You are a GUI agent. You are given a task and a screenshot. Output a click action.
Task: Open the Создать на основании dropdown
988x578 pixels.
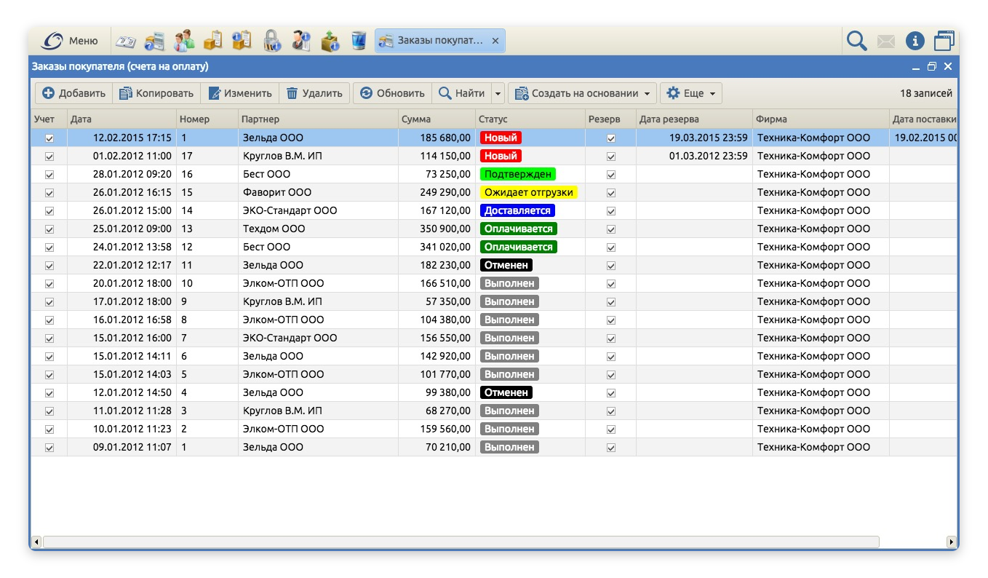[582, 93]
